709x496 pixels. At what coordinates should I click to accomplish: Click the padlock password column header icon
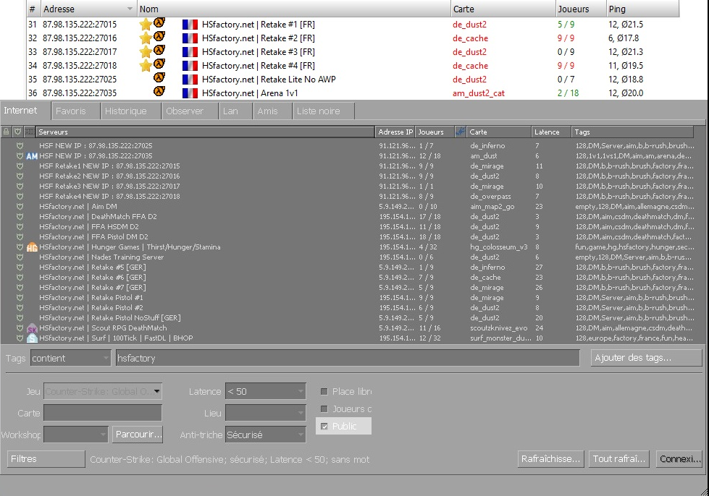tap(7, 132)
